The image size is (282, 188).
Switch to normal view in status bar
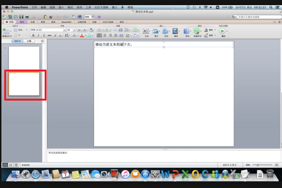[5, 165]
